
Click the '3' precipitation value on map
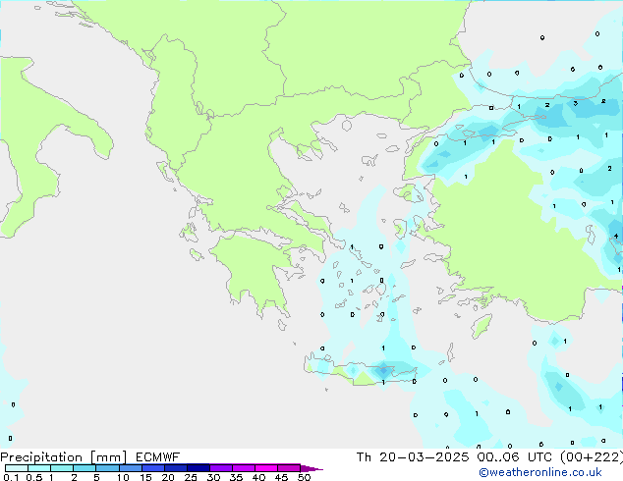pyautogui.click(x=575, y=103)
